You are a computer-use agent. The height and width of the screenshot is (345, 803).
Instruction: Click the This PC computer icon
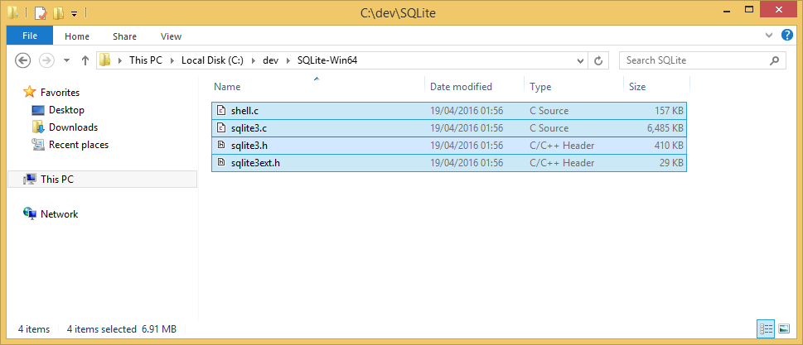tap(30, 179)
